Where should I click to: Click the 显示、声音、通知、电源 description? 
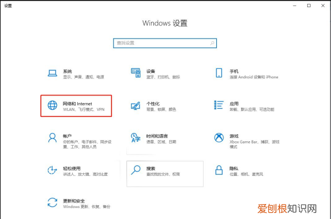pyautogui.click(x=84, y=77)
